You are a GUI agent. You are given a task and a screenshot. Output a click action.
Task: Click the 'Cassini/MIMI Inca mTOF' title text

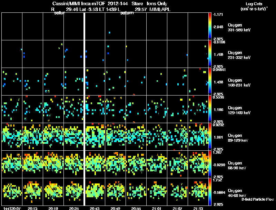click(x=79, y=3)
